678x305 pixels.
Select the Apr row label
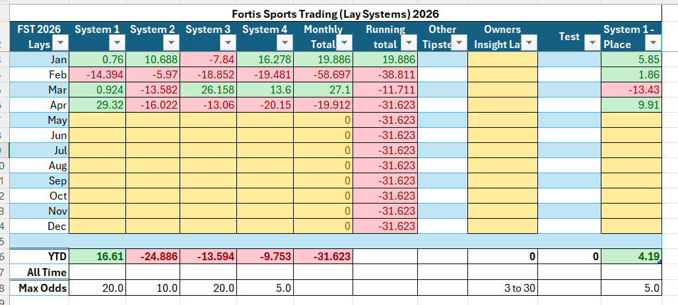(40, 105)
